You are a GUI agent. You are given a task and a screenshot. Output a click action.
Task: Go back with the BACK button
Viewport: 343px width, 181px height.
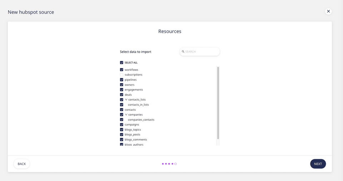(x=22, y=164)
